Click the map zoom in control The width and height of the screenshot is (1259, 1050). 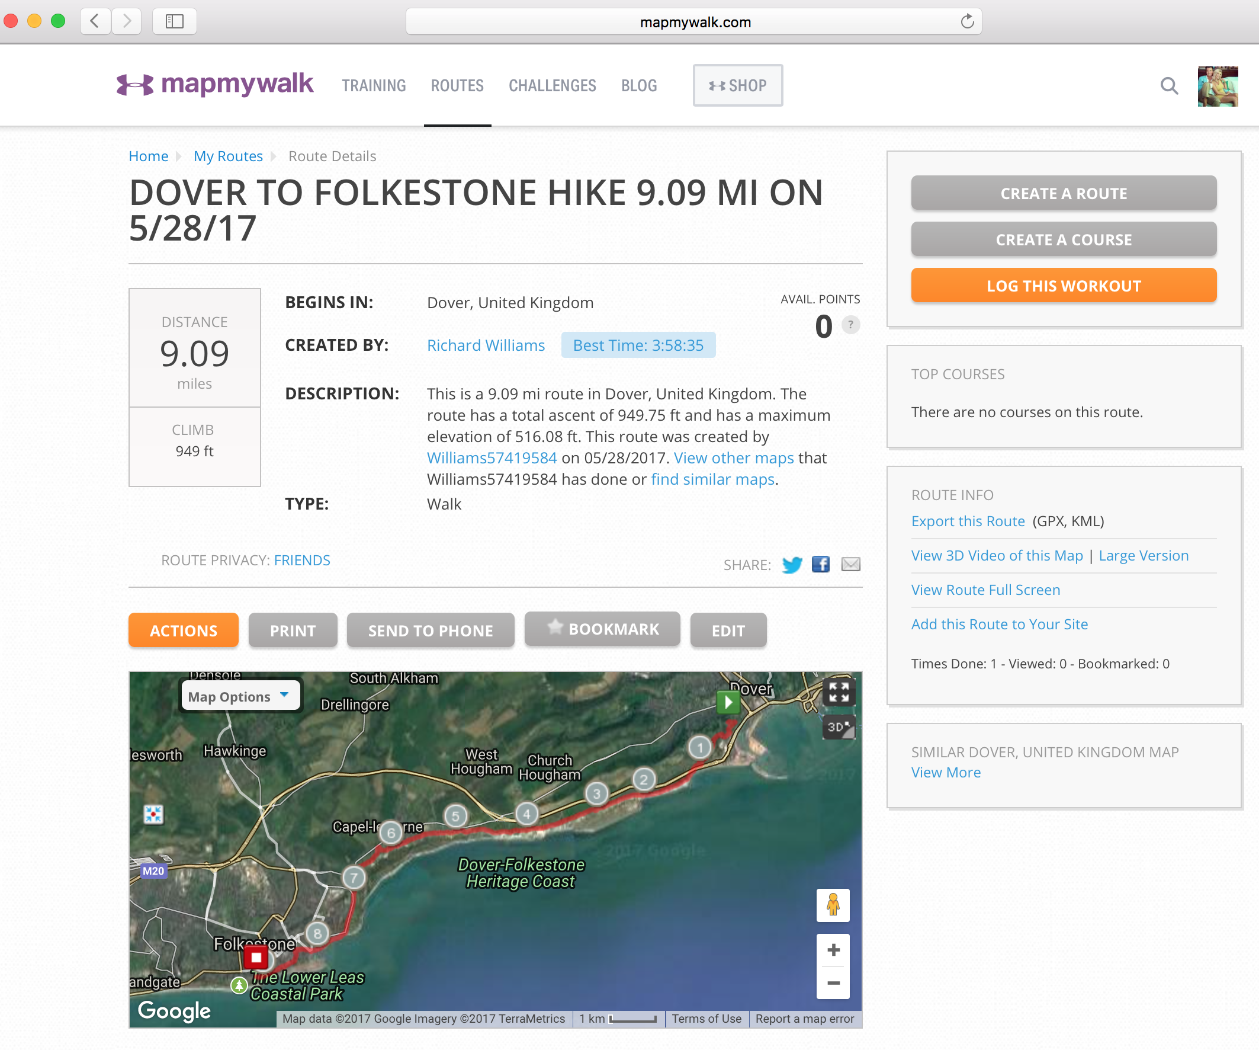coord(833,950)
